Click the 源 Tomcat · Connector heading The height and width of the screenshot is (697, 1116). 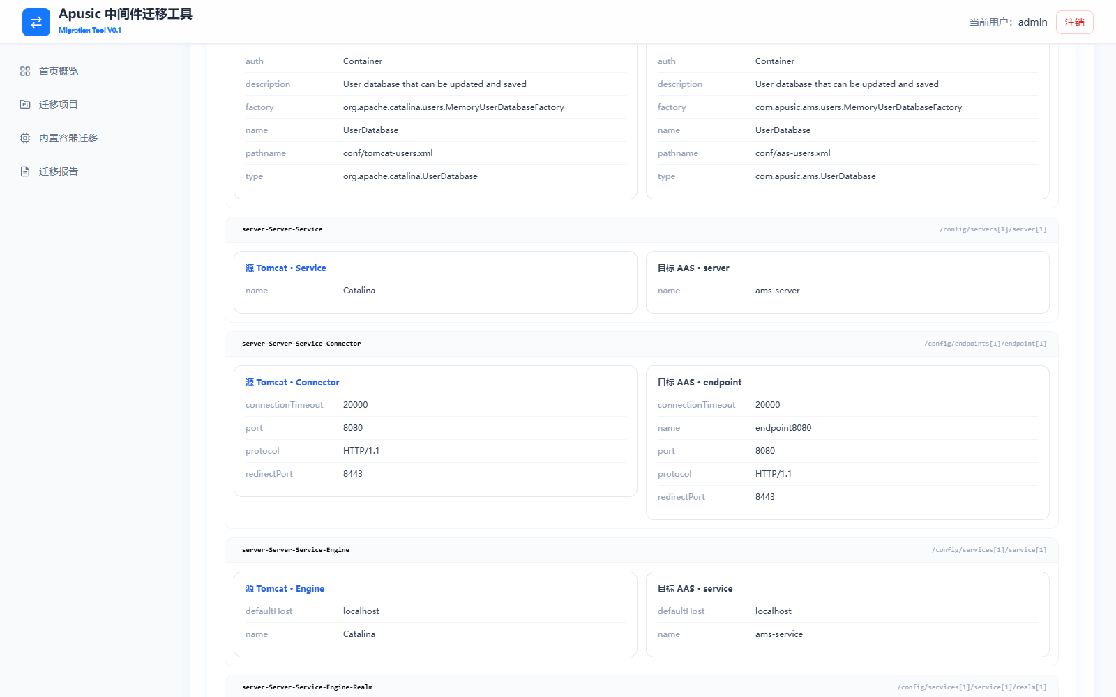pos(292,383)
